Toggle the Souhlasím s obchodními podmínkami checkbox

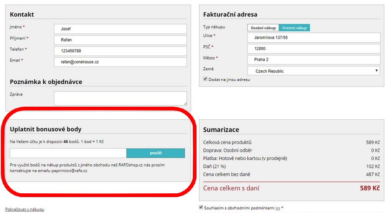point(202,208)
